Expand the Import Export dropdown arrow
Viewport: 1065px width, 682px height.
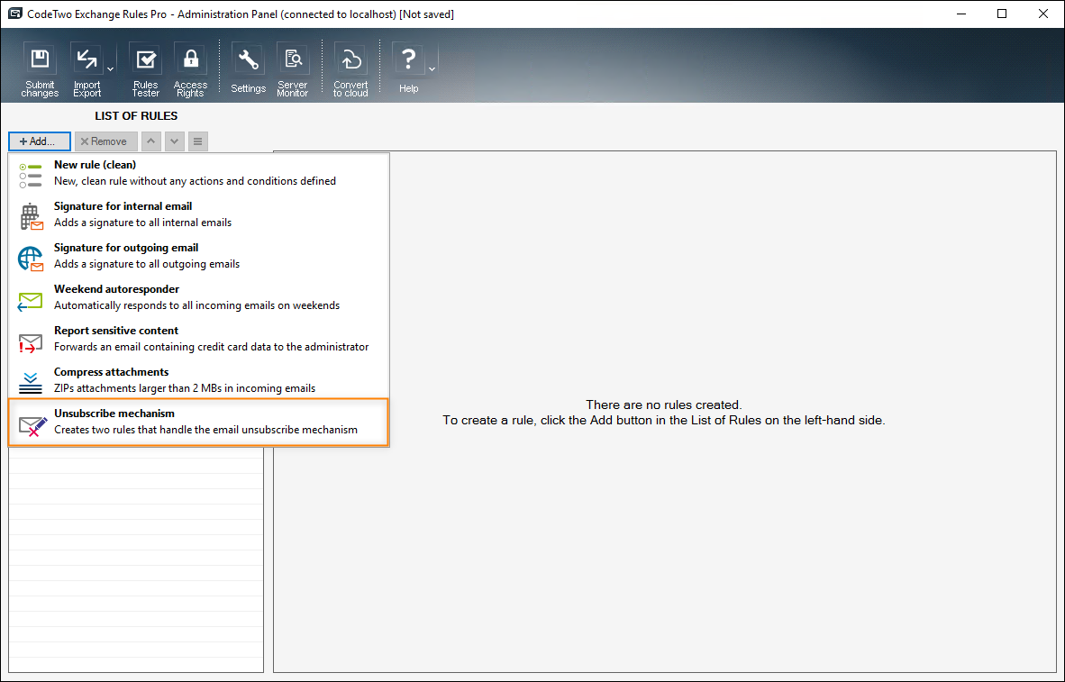pyautogui.click(x=110, y=69)
